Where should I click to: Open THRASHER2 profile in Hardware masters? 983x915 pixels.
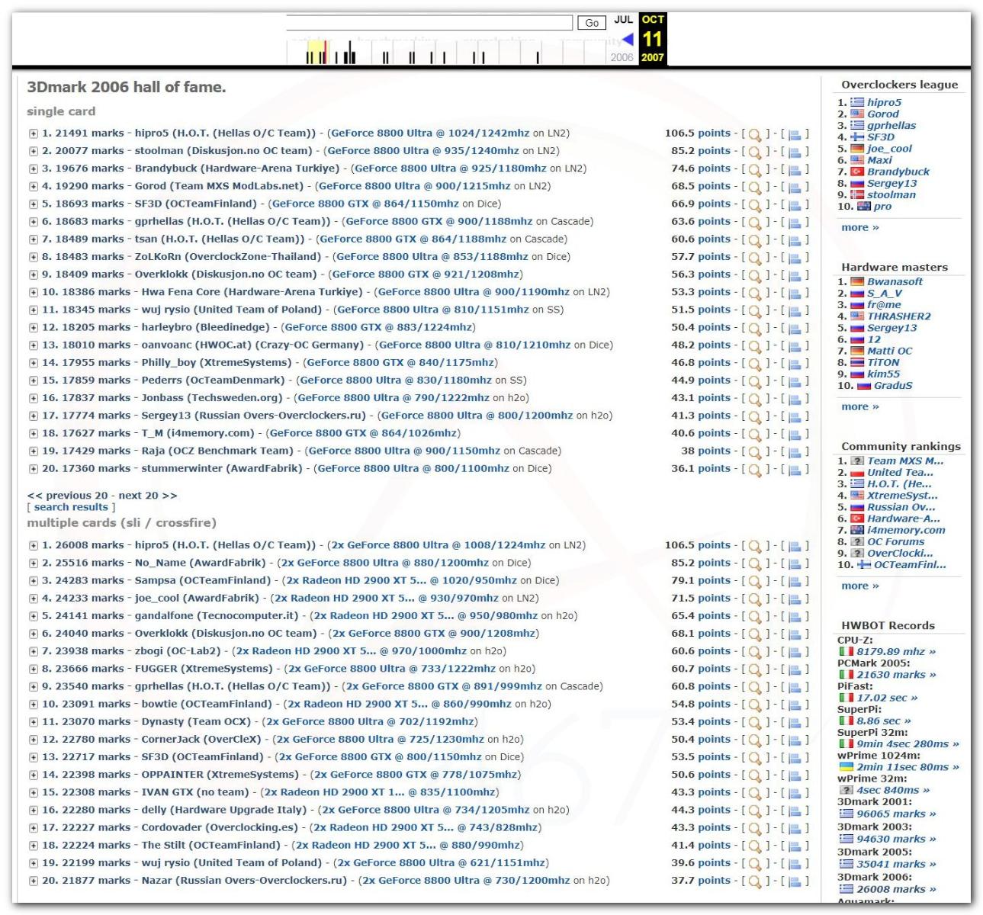point(898,316)
